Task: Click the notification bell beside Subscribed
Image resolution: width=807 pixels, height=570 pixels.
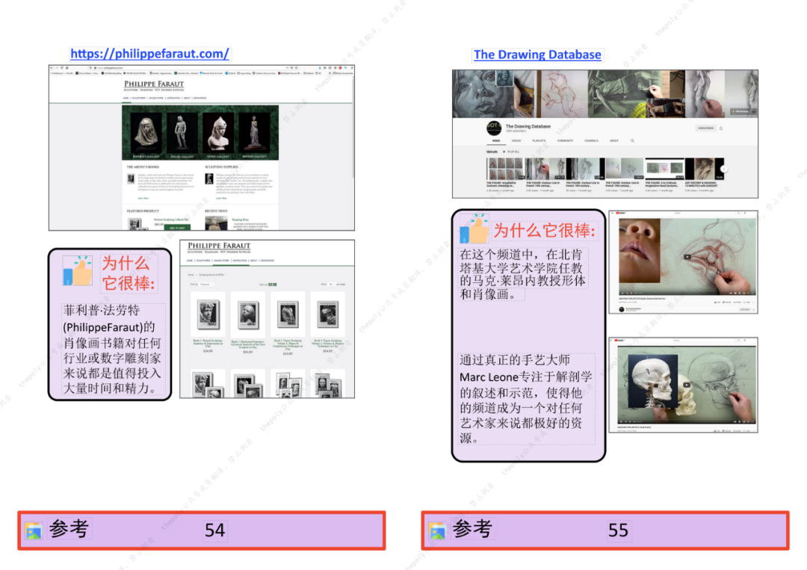Action: click(721, 128)
